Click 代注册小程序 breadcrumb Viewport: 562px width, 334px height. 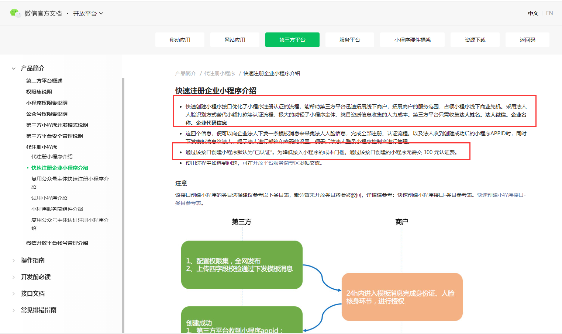pos(220,73)
